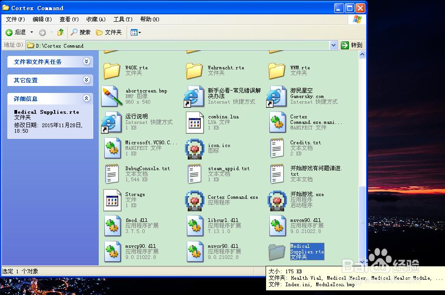This screenshot has width=445, height=295.
Task: Expand the 其它位置 panel
Action: [86, 80]
